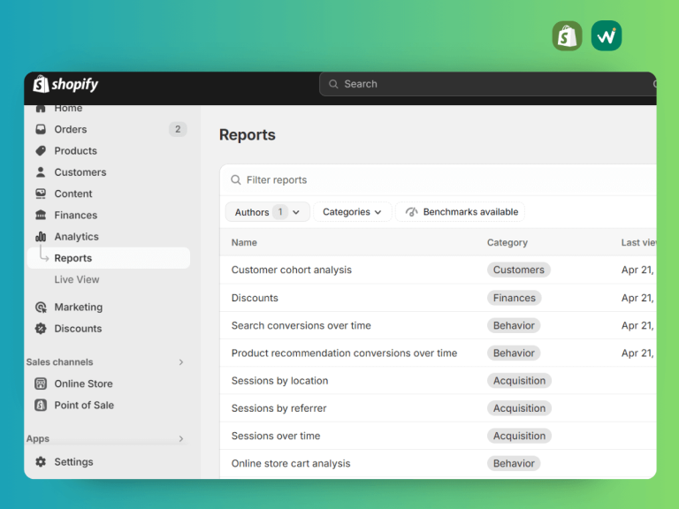Click the Sales channels heading
Screen dimensions: 679x509
(60, 362)
